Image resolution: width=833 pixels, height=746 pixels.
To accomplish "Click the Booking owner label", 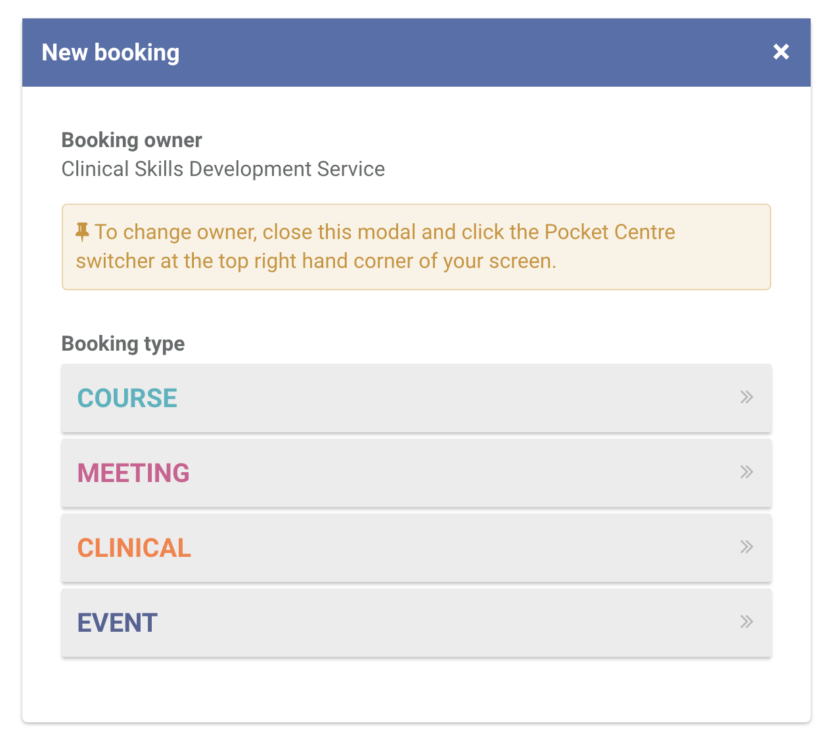I will pyautogui.click(x=131, y=140).
